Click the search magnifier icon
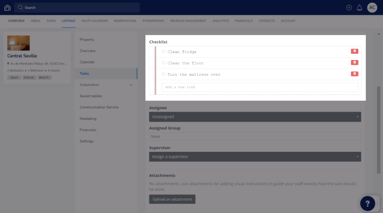 pos(20,7)
